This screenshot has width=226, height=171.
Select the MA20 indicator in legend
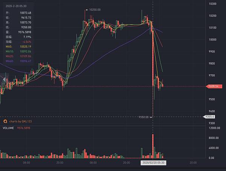(10, 55)
